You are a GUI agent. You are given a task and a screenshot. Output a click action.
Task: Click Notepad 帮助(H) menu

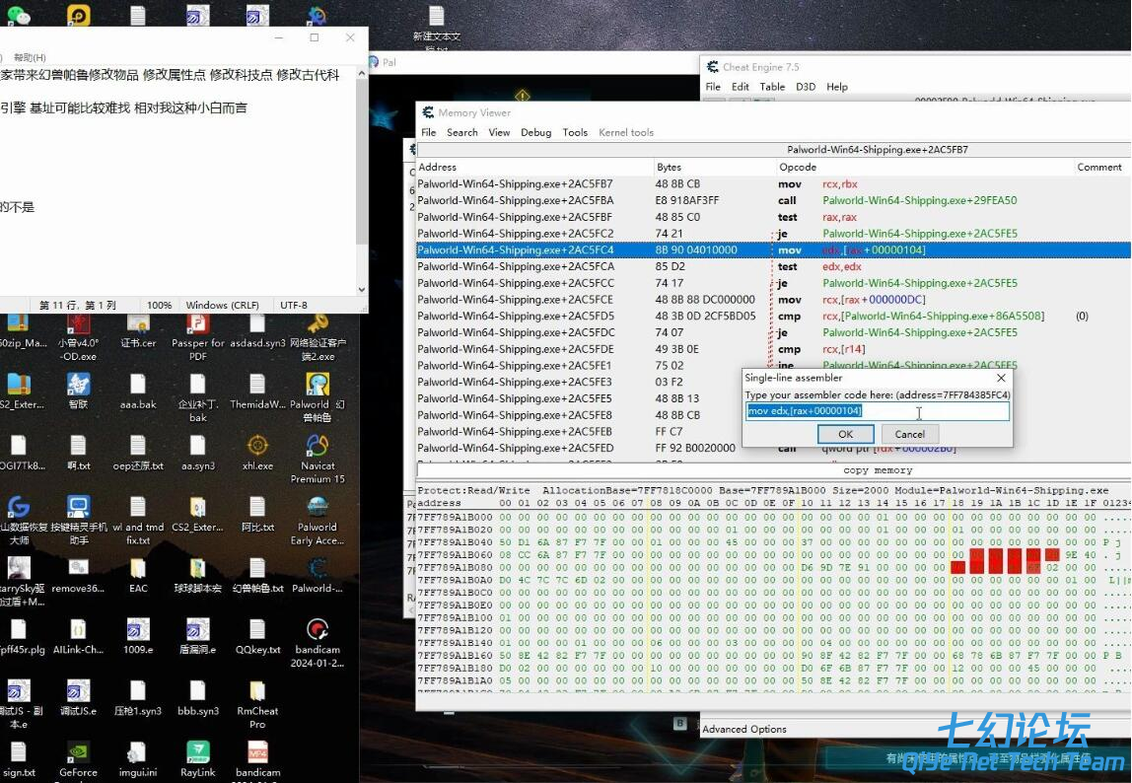[30, 57]
